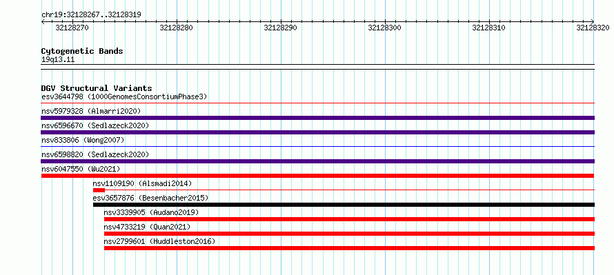The image size is (614, 275).
Task: Click the Cytogenetic Bands track heading
Action: [82, 51]
